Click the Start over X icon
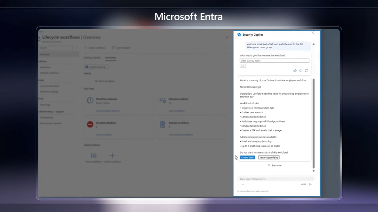Viewport: 378px width, 212px height. click(x=269, y=166)
